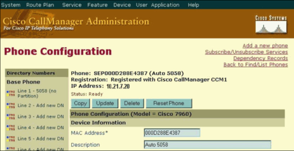Click the phone icon beside Line 3
Screen dimensions: 294x151
[11, 117]
